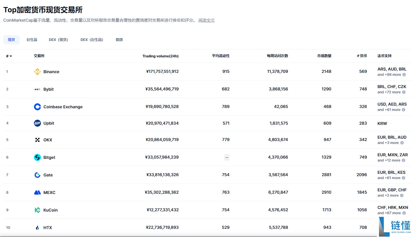Click MEXC weekly visits 6,270,847
This screenshot has height=237, width=412.
point(278,192)
